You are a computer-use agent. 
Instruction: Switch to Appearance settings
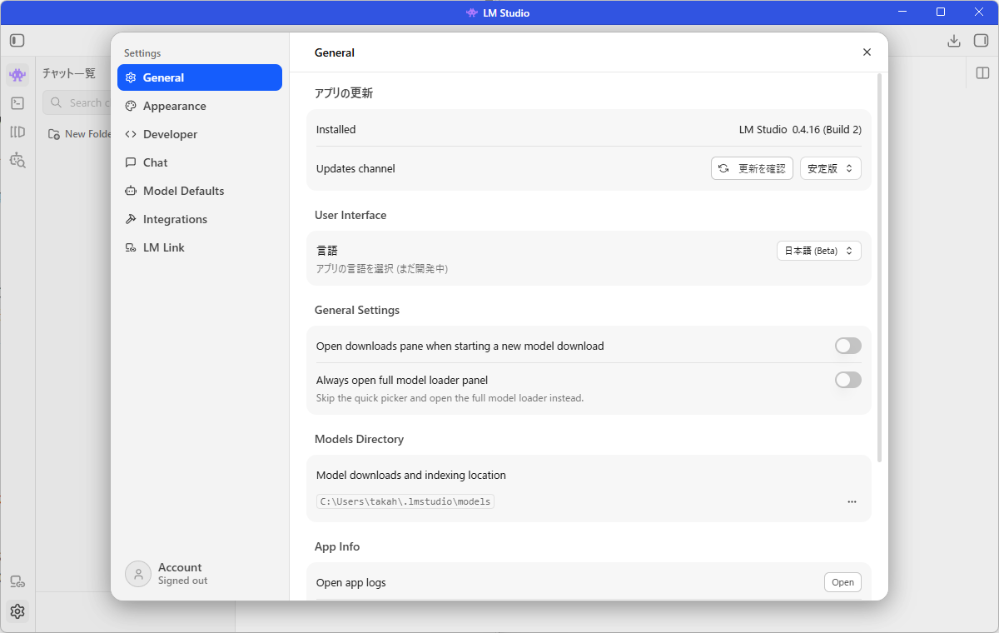200,106
